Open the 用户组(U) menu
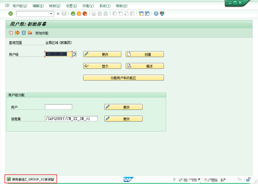258x184 pixels. [x=20, y=6]
